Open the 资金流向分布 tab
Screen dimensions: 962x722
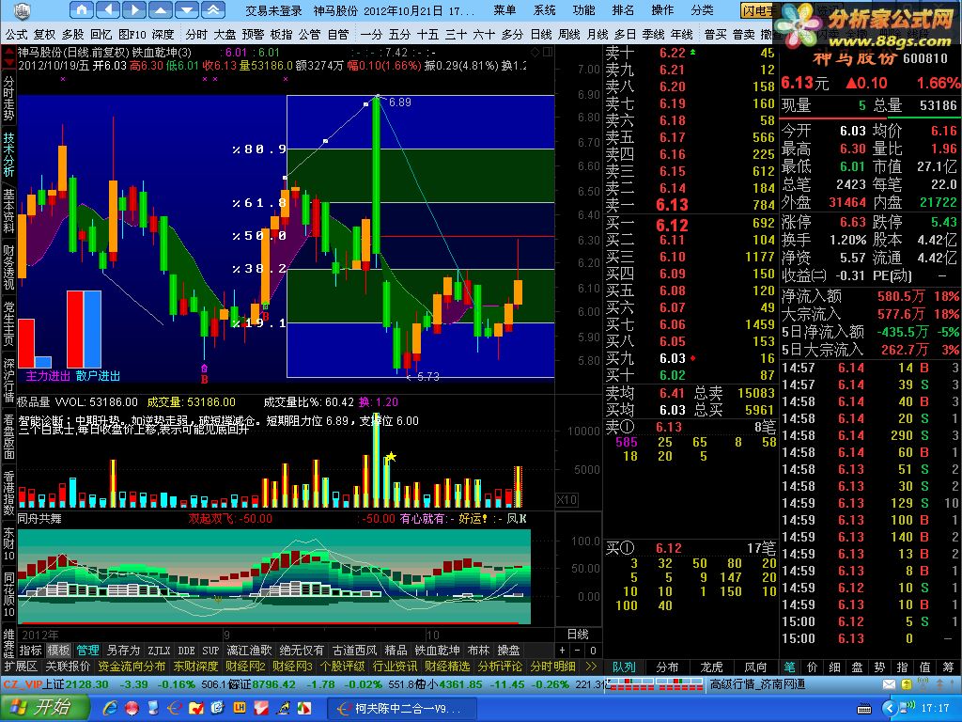pos(132,667)
